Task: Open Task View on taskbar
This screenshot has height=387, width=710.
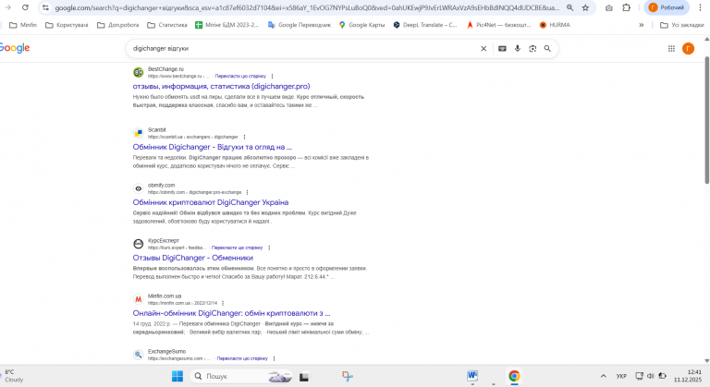Action: coord(304,377)
